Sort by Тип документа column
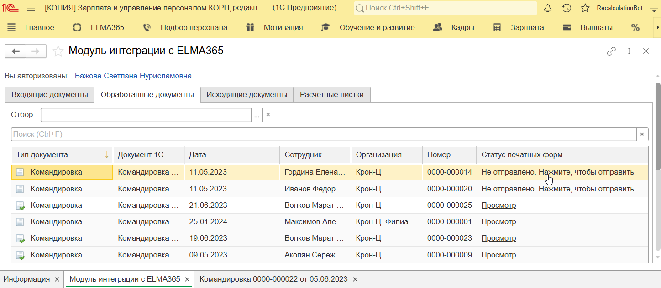The image size is (661, 288). pos(62,154)
